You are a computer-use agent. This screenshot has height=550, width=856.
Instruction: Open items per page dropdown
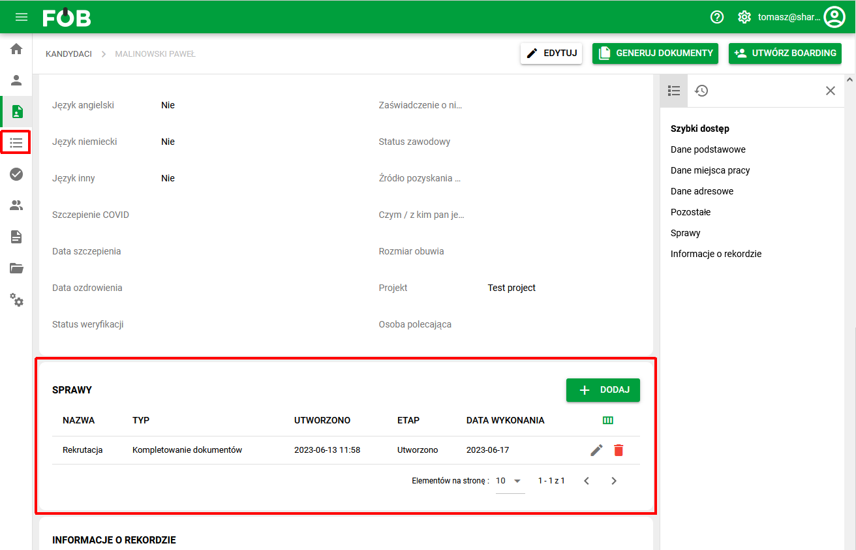tap(510, 481)
